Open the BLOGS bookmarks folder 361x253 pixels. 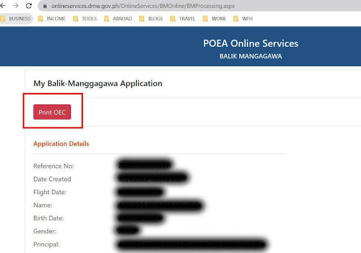point(151,19)
